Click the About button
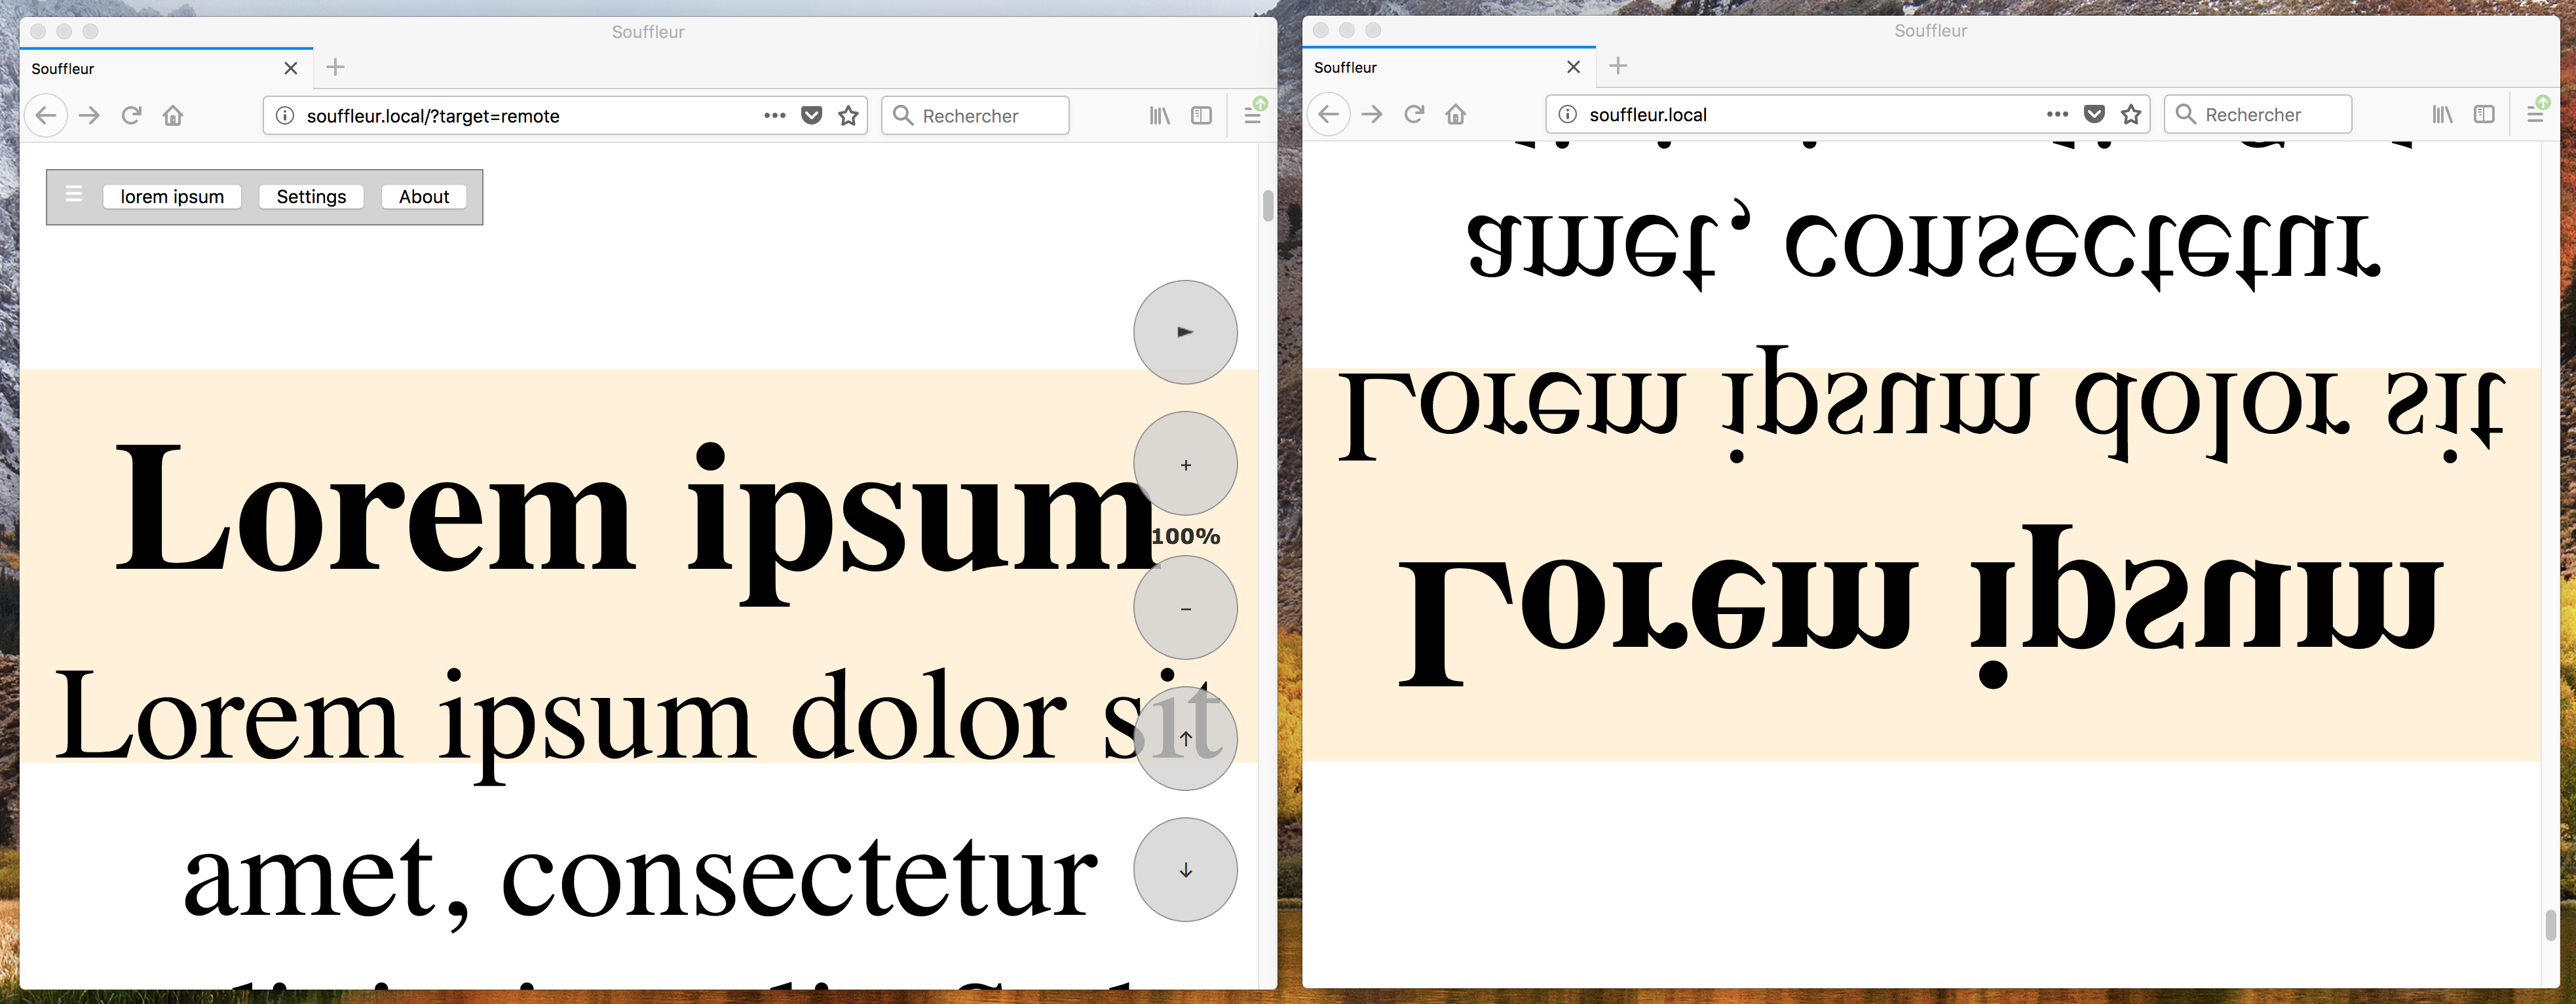The height and width of the screenshot is (1004, 2576). coord(424,197)
